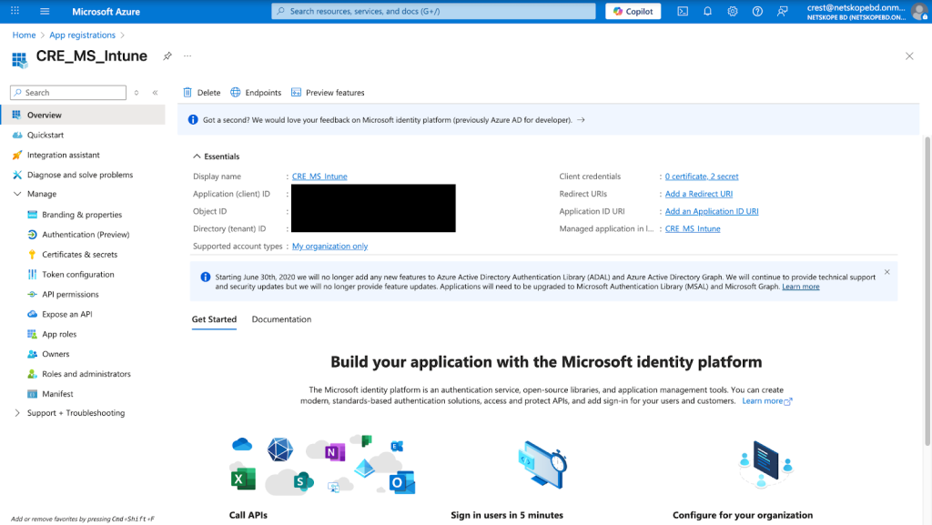932x525 pixels.
Task: Click Learn more in ADAL notice
Action: click(801, 287)
